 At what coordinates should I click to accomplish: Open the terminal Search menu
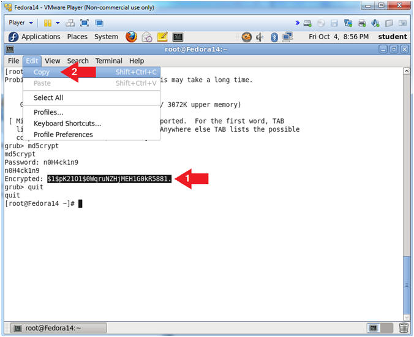(x=78, y=61)
